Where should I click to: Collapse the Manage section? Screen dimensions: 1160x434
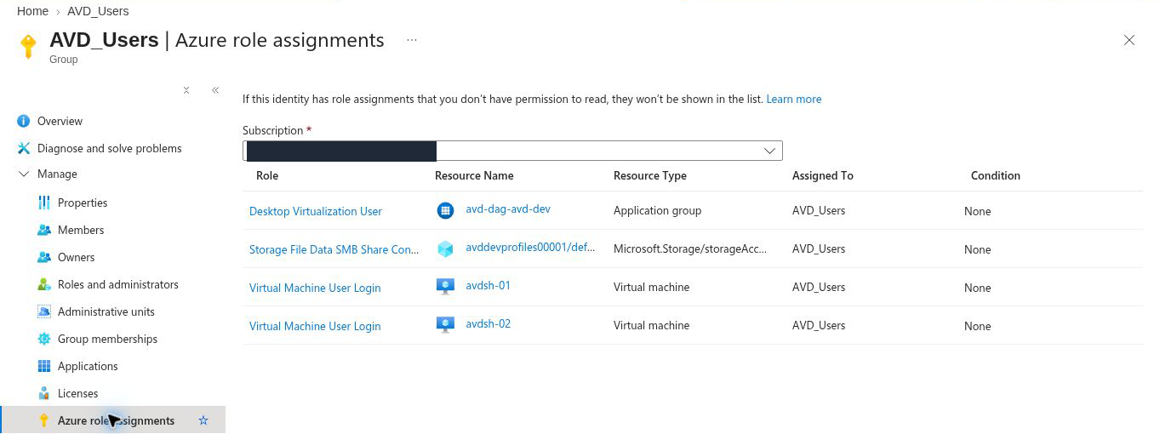[x=23, y=174]
